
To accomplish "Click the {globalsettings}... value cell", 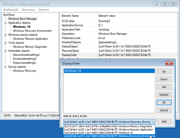I will pyautogui.click(x=108, y=42).
